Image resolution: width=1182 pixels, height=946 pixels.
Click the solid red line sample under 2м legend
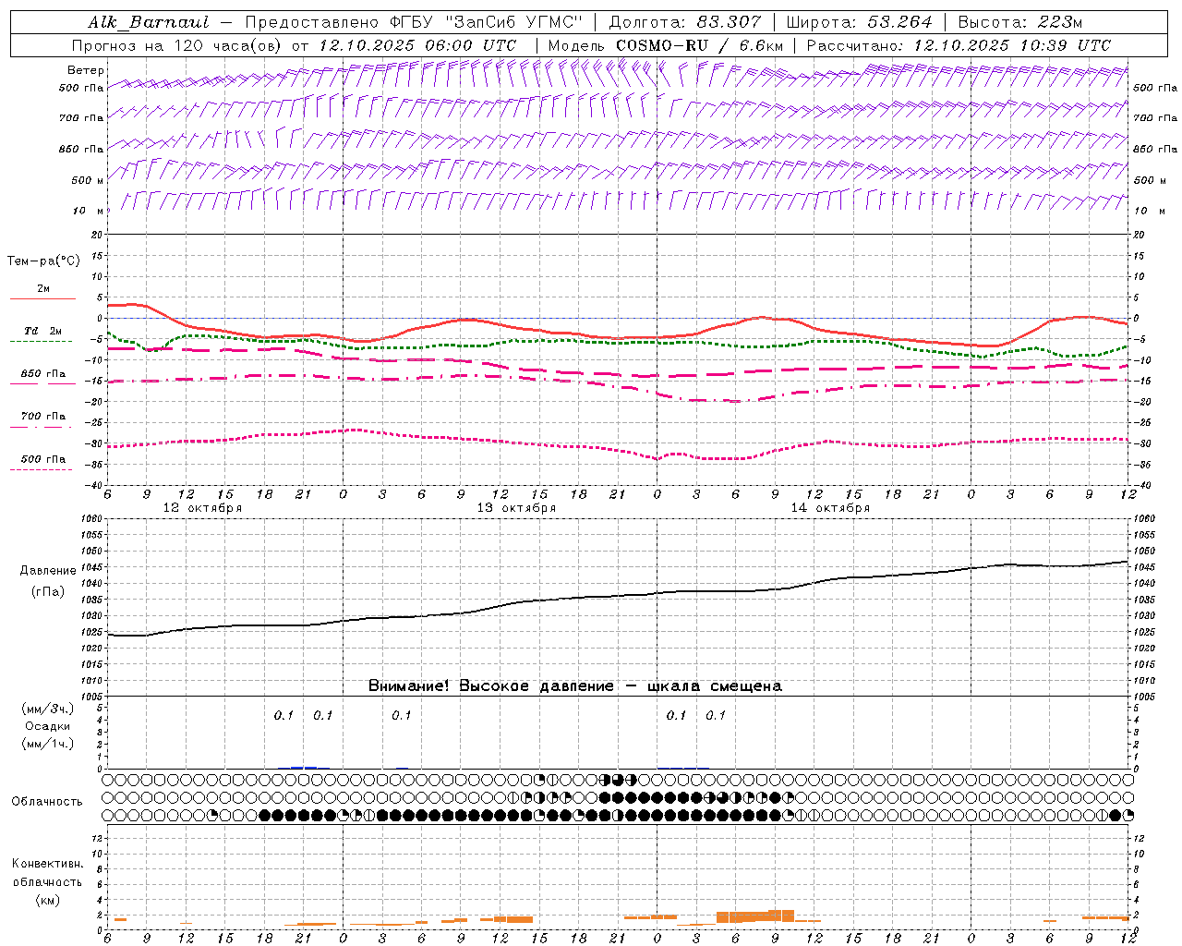pos(42,298)
